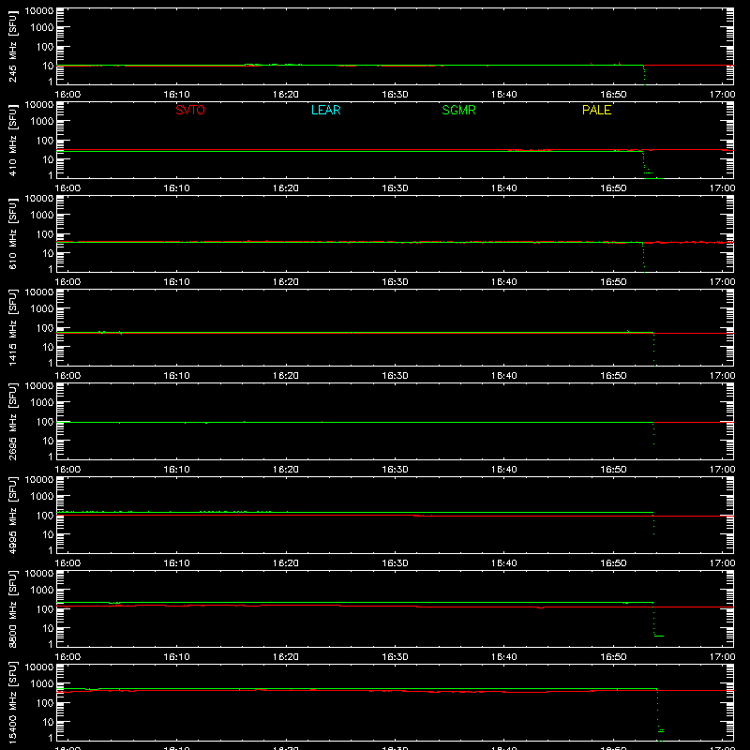Click 16:30 time label under 245 MHz panel

click(395, 95)
